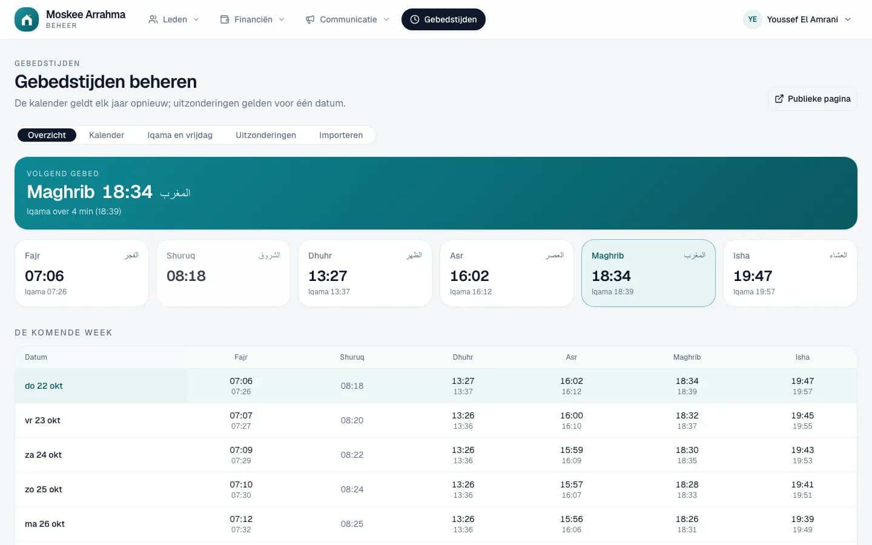The image size is (872, 545).
Task: Click the Gebedstijden clock icon
Action: click(x=415, y=19)
